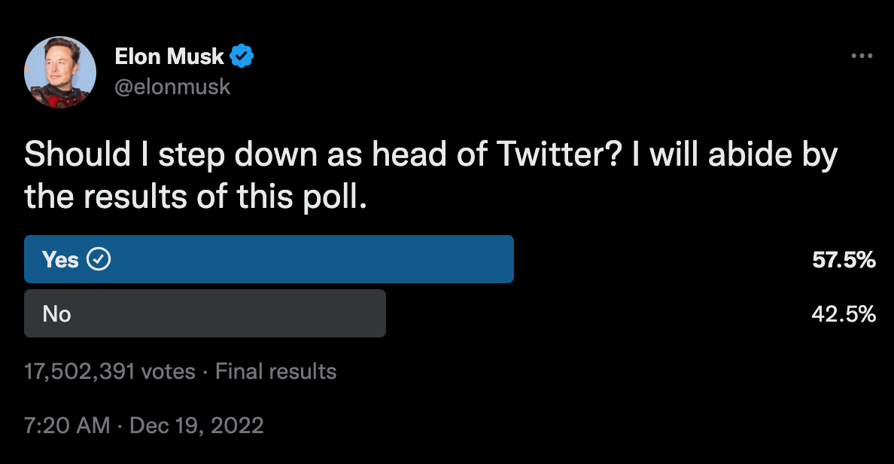
Task: Click "the results of this poll." line
Action: [196, 196]
